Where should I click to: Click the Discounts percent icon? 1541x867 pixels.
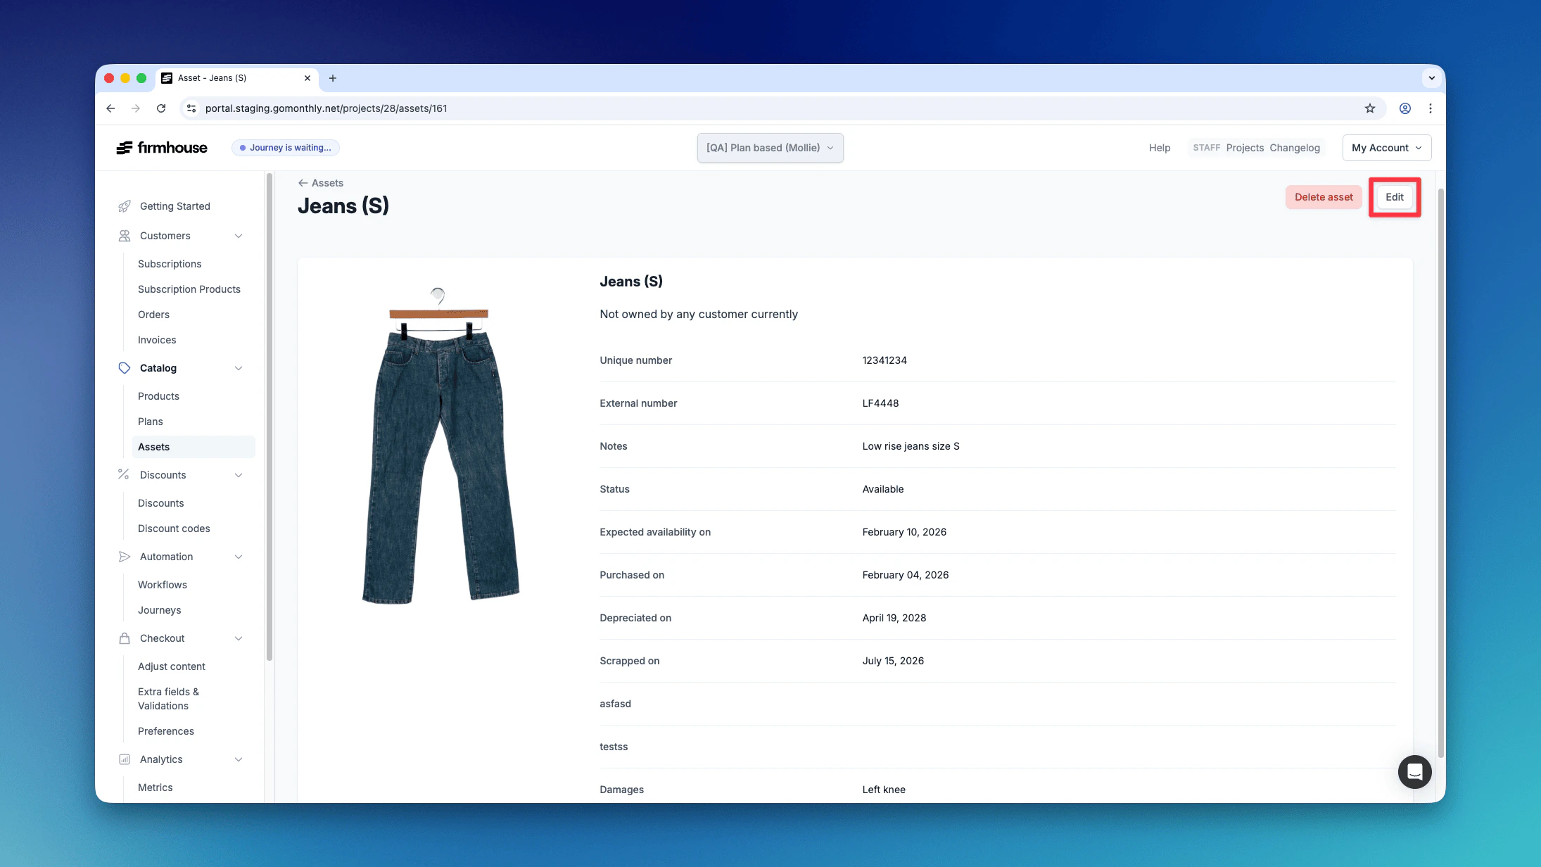point(124,475)
